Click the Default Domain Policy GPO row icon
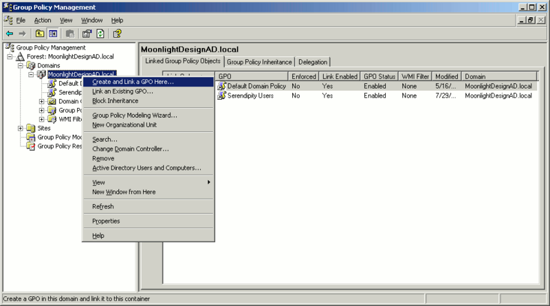Screen dimensions: 550x306 click(221, 86)
